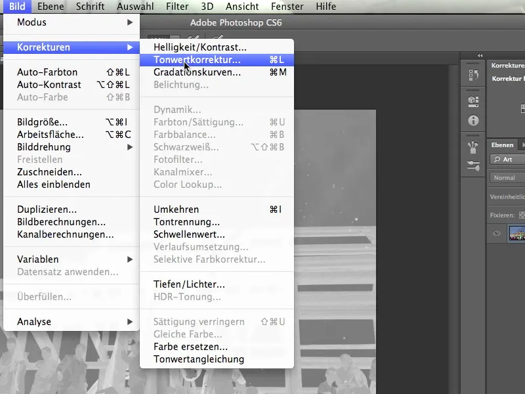Choose Farbe ersetzen... command
The height and width of the screenshot is (394, 525).
(217, 347)
